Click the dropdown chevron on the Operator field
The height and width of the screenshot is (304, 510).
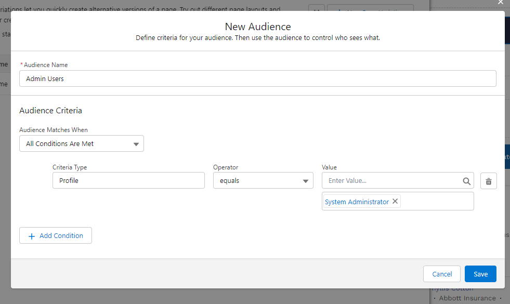pyautogui.click(x=307, y=180)
